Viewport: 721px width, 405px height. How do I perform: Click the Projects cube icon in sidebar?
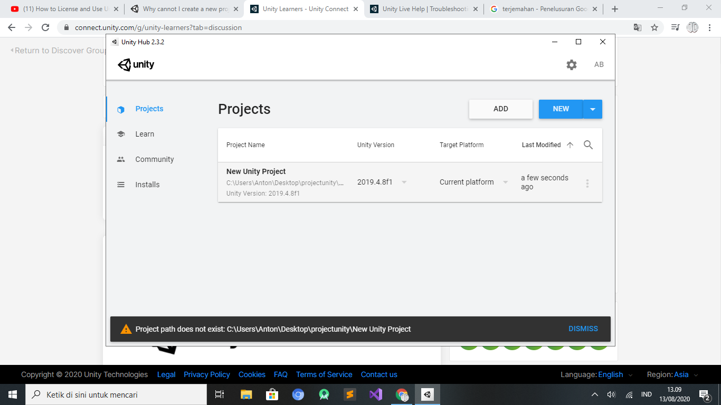coord(121,109)
